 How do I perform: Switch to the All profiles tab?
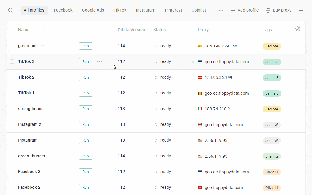pyautogui.click(x=34, y=10)
